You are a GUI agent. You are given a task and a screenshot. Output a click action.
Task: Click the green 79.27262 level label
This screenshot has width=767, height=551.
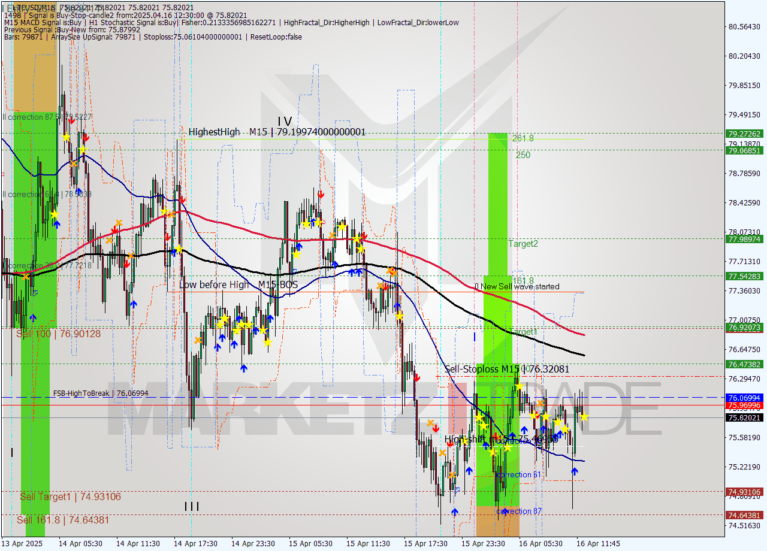745,135
